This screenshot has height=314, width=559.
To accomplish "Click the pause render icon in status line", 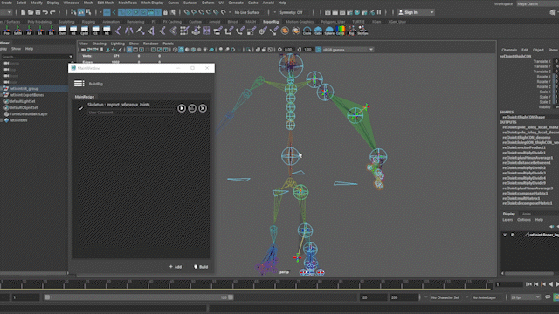I will click(379, 12).
